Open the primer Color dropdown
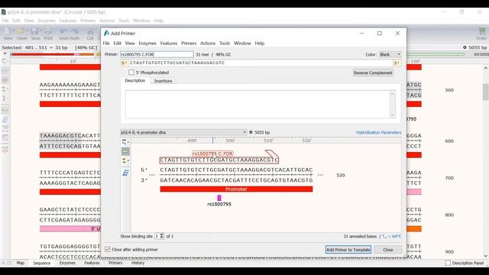Viewport: 489px width, 275px height. (x=390, y=54)
